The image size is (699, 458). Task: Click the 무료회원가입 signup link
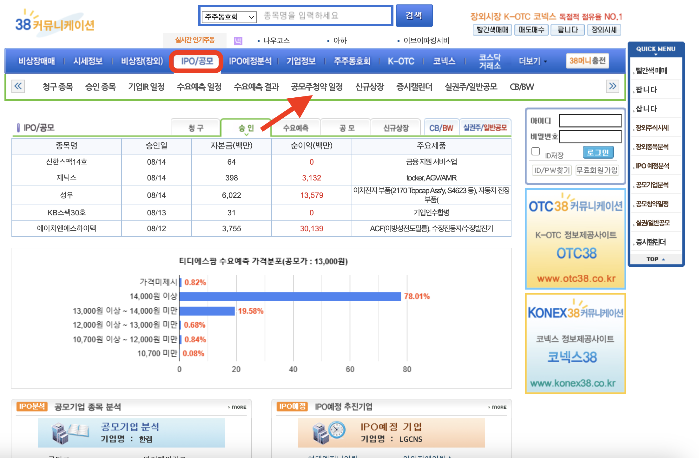[x=597, y=170]
